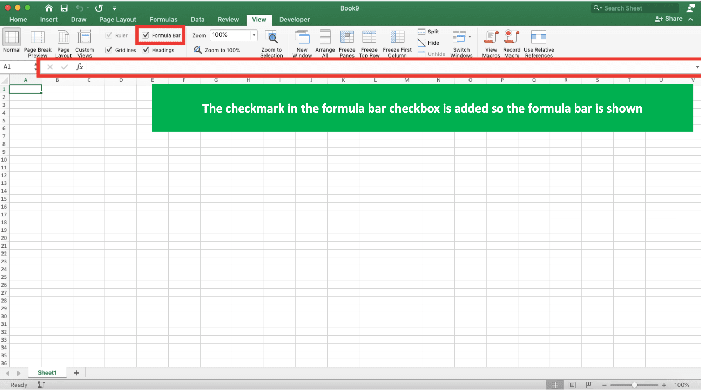Toggle the Headings checkbox
The width and height of the screenshot is (702, 390).
coord(146,50)
